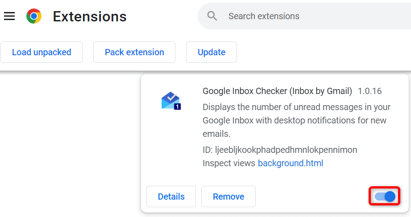Click the Google Inbox Checker extension name
The width and height of the screenshot is (411, 217).
pos(277,91)
